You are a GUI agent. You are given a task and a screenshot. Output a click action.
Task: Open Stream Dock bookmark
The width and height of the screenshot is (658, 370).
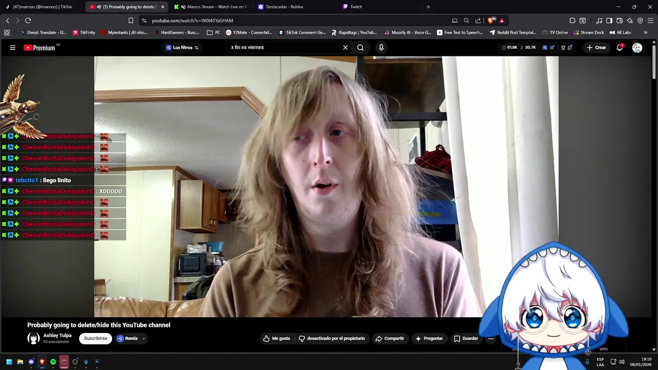click(588, 32)
